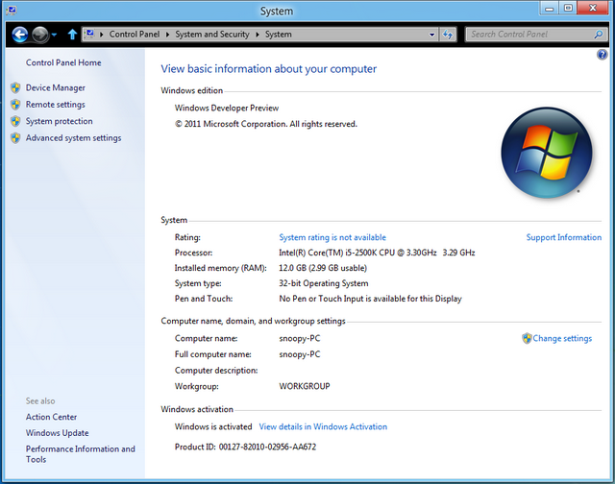Open Help with the question mark icon
Viewport: 615px width, 484px height.
point(603,55)
